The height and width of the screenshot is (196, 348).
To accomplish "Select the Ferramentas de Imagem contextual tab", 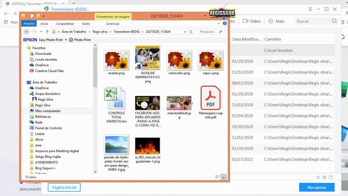I will [113, 17].
